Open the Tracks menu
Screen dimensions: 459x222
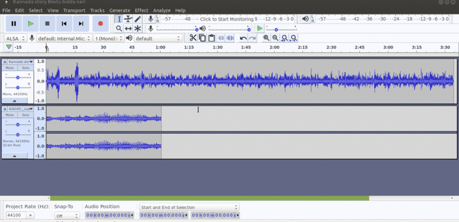click(97, 10)
